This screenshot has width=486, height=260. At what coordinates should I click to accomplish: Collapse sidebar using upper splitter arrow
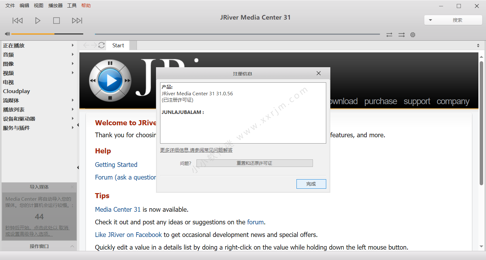pyautogui.click(x=78, y=125)
